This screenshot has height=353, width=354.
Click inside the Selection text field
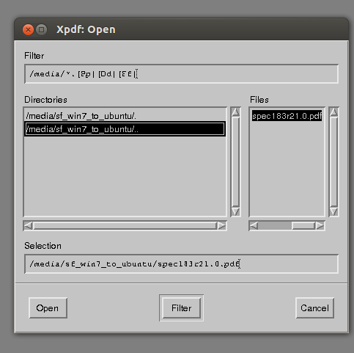pos(181,264)
